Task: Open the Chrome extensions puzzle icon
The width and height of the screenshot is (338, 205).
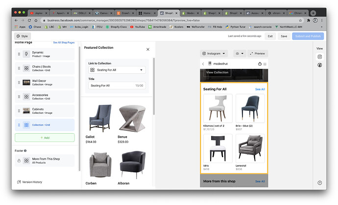Action: click(x=309, y=20)
